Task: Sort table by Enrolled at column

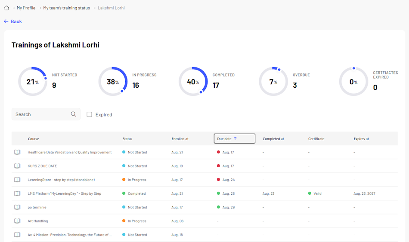Action: (x=180, y=139)
